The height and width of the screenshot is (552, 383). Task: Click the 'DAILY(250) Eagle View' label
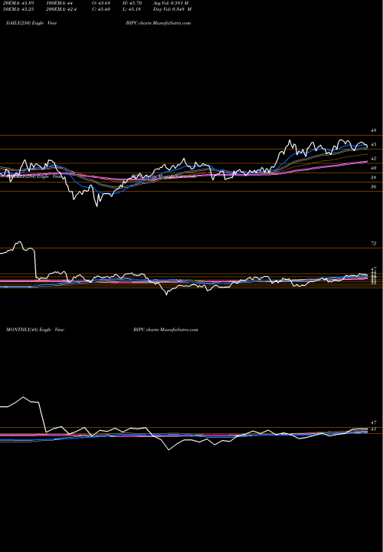[x=31, y=23]
